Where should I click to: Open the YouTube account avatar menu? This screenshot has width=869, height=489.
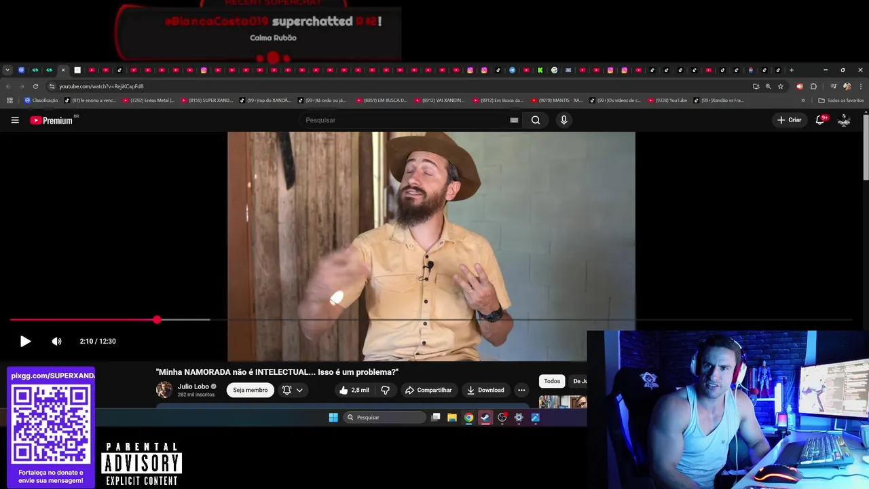(844, 120)
